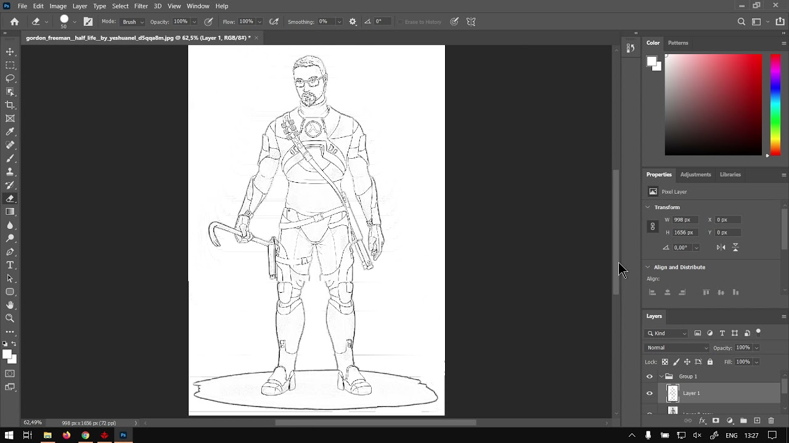Select the Gradient tool
The image size is (789, 443).
pyautogui.click(x=10, y=212)
